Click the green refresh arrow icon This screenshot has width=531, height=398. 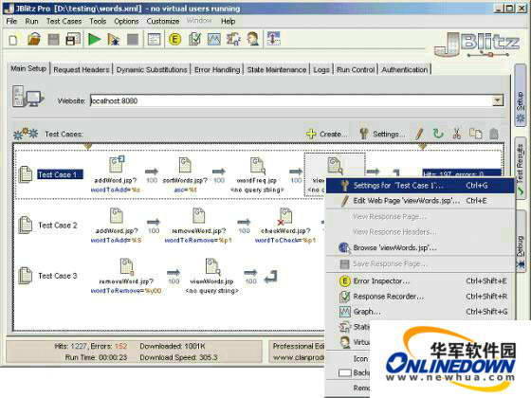438,134
